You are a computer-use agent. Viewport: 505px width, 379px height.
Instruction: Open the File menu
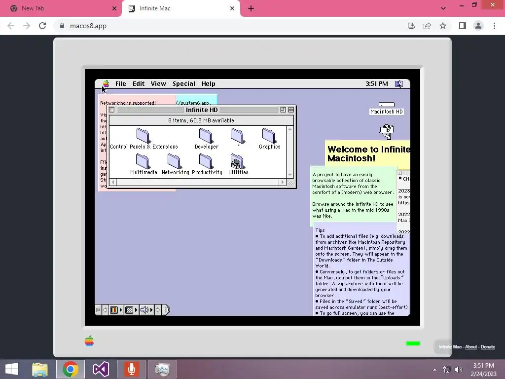(120, 84)
